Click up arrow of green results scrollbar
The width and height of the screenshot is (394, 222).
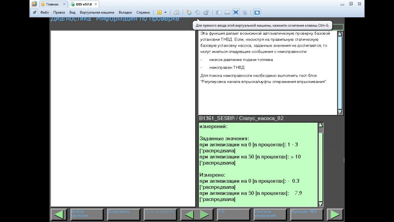tap(321, 125)
